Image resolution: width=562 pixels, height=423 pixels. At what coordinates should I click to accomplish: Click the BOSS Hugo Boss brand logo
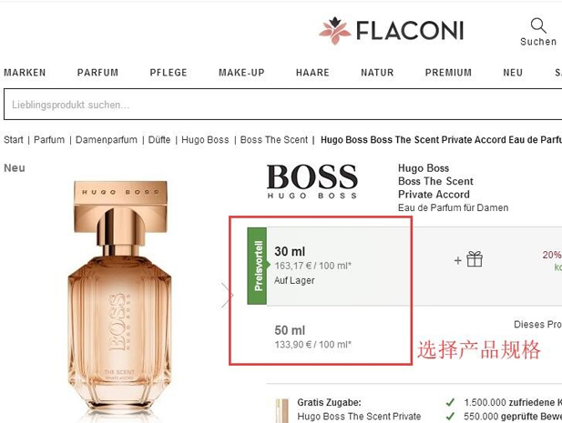tap(312, 181)
